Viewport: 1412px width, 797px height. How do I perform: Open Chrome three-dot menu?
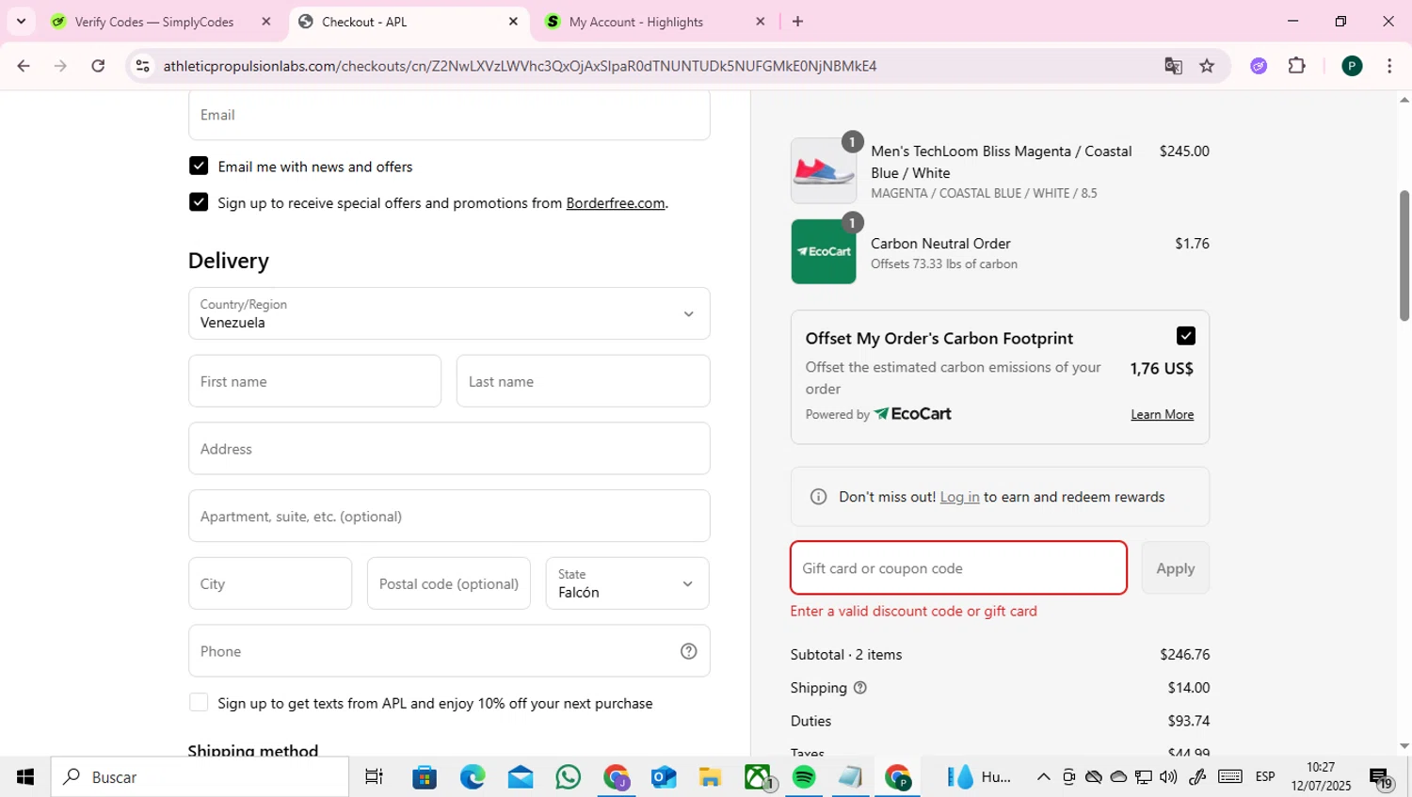tap(1389, 66)
